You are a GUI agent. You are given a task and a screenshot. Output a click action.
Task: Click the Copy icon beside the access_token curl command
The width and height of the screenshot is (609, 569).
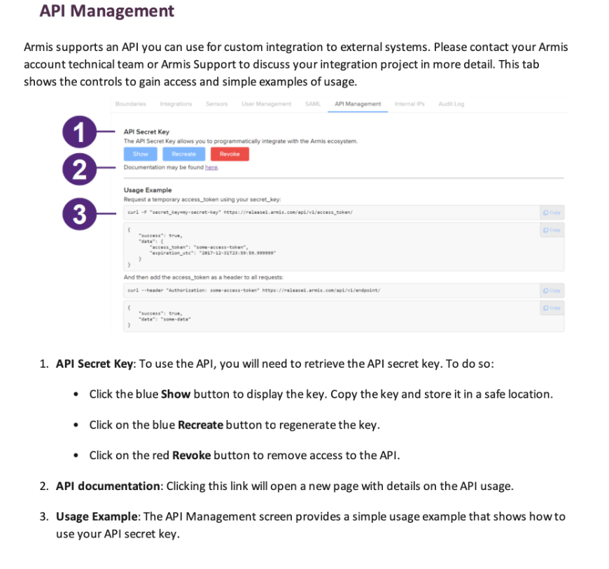click(552, 213)
